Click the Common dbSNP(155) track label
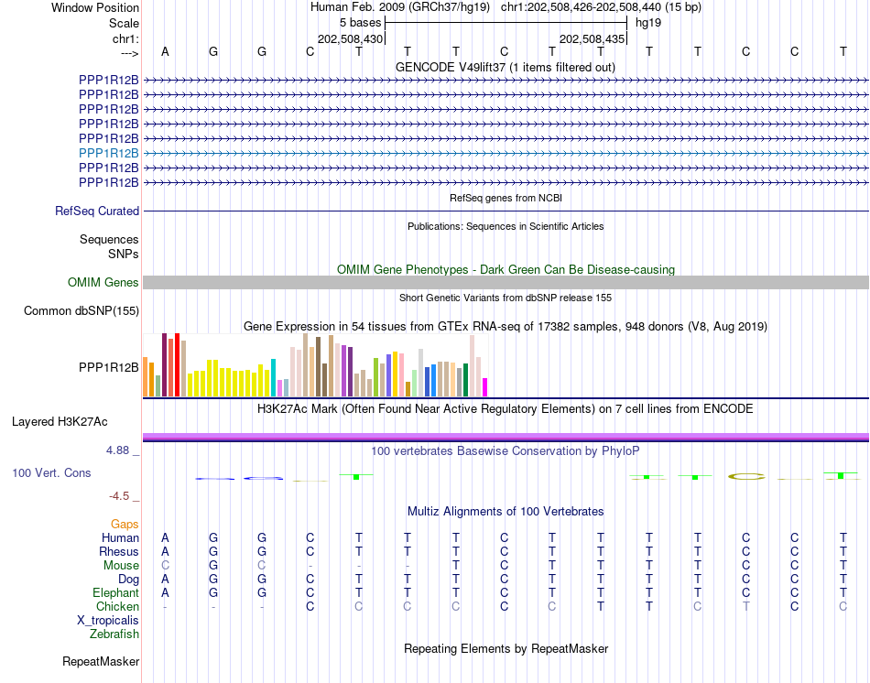870x683 pixels. click(82, 310)
